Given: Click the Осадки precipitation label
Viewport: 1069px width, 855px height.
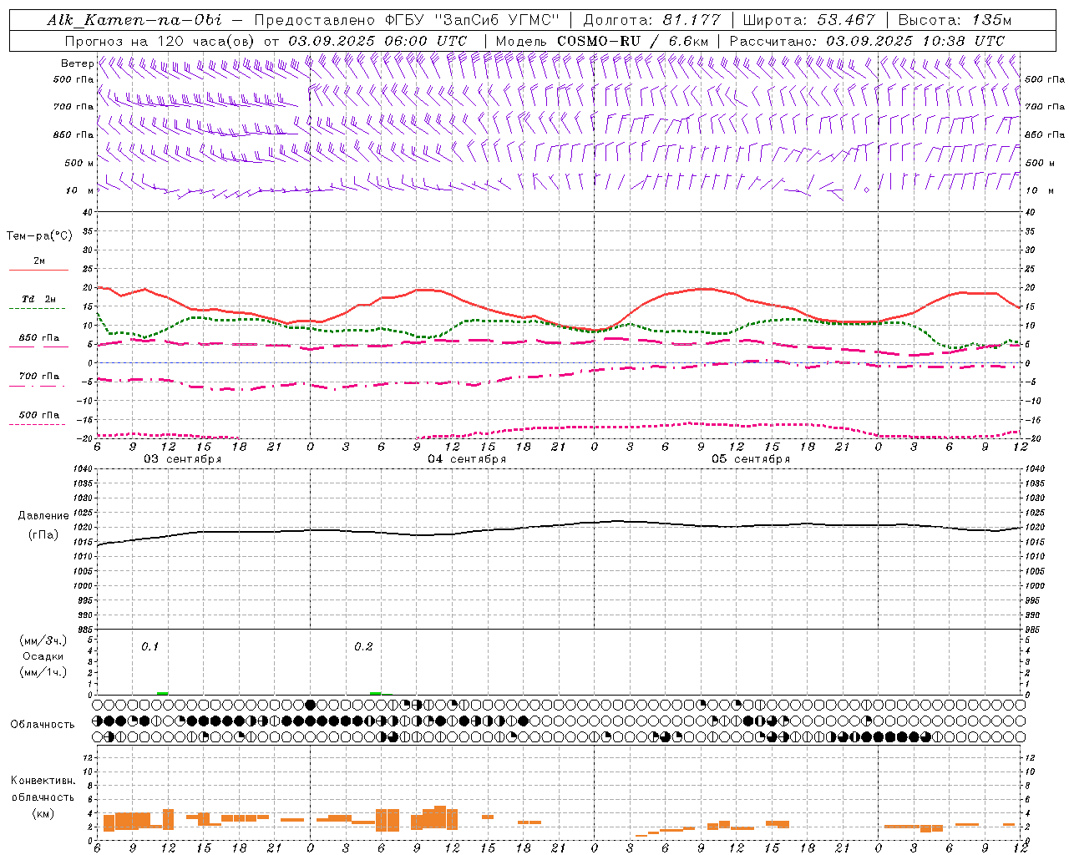Looking at the screenshot, I should 43,656.
